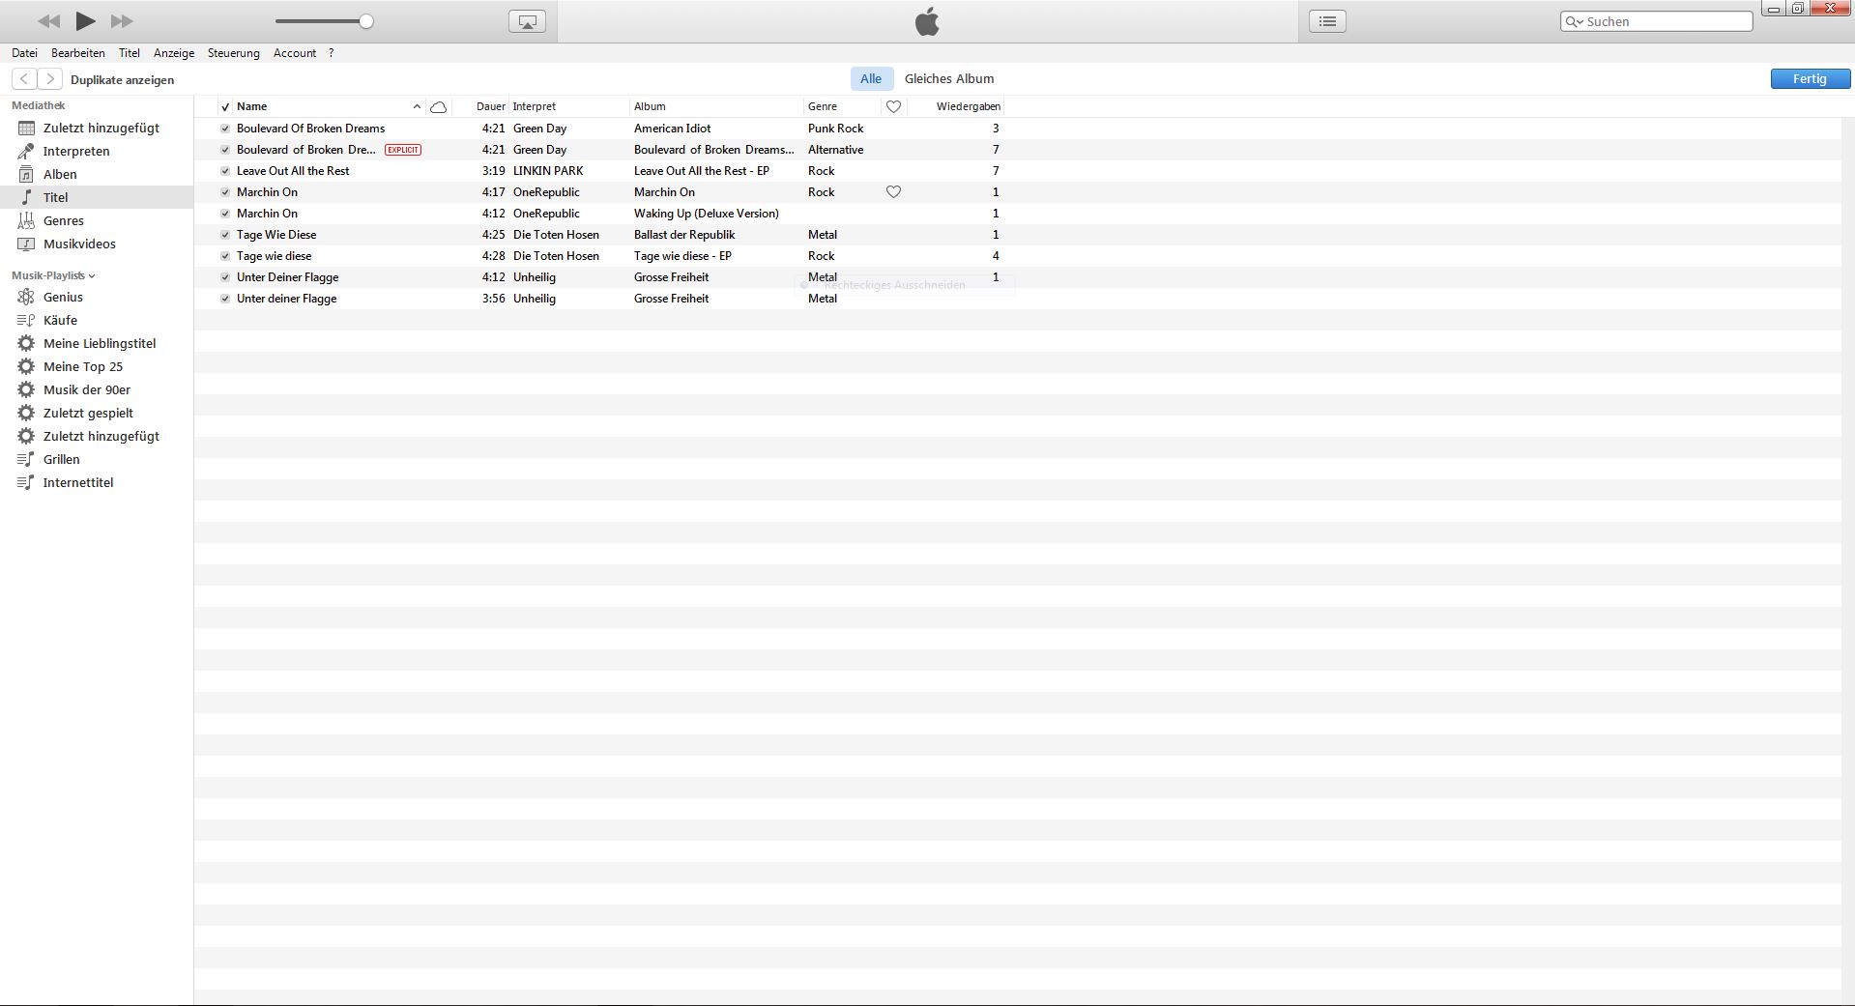The height and width of the screenshot is (1006, 1855).
Task: Focus the Suchen search field
Action: [x=1657, y=21]
